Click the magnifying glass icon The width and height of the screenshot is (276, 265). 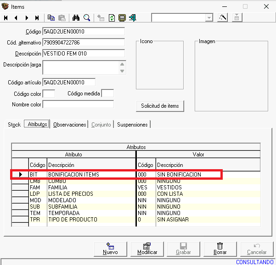[x=86, y=18]
